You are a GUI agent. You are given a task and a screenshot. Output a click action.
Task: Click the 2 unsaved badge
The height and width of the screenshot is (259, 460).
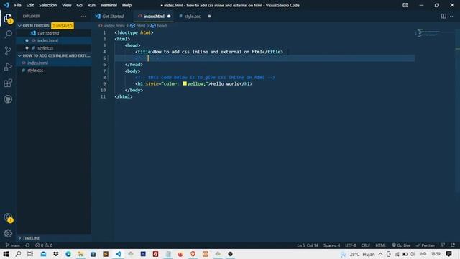pos(63,26)
